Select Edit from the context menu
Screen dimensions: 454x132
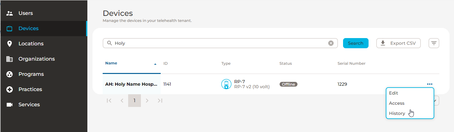click(x=393, y=93)
